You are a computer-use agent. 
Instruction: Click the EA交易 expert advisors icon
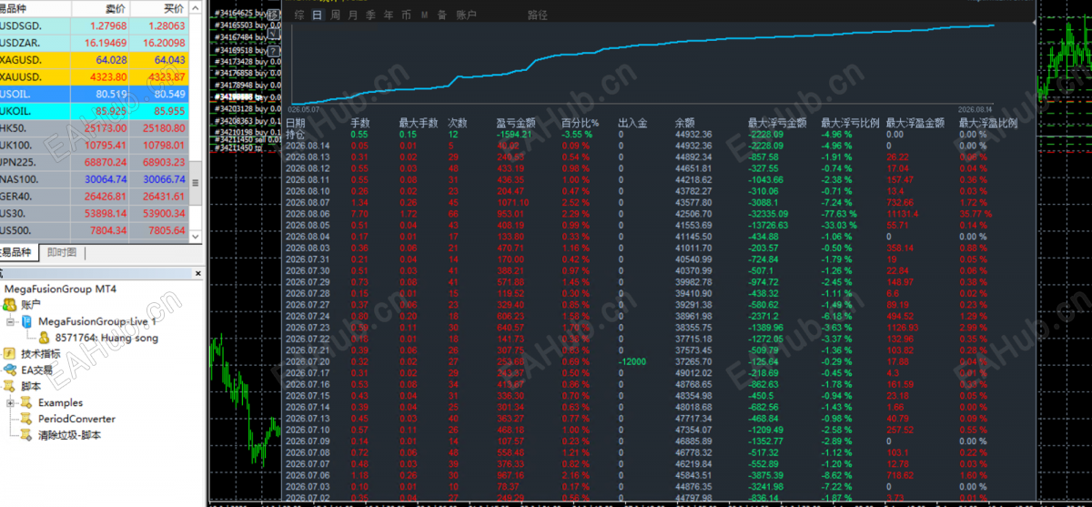(10, 370)
